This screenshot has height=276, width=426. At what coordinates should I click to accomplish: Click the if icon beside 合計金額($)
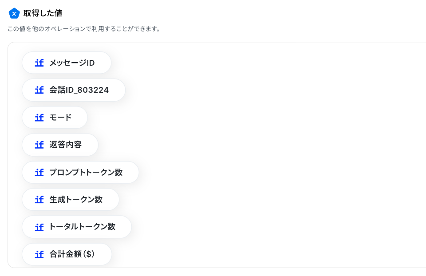pos(39,254)
